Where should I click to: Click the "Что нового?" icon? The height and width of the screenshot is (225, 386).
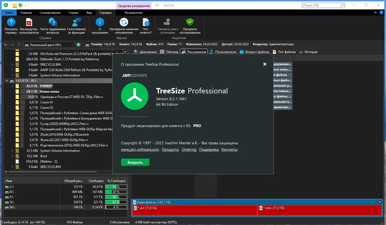[145, 26]
